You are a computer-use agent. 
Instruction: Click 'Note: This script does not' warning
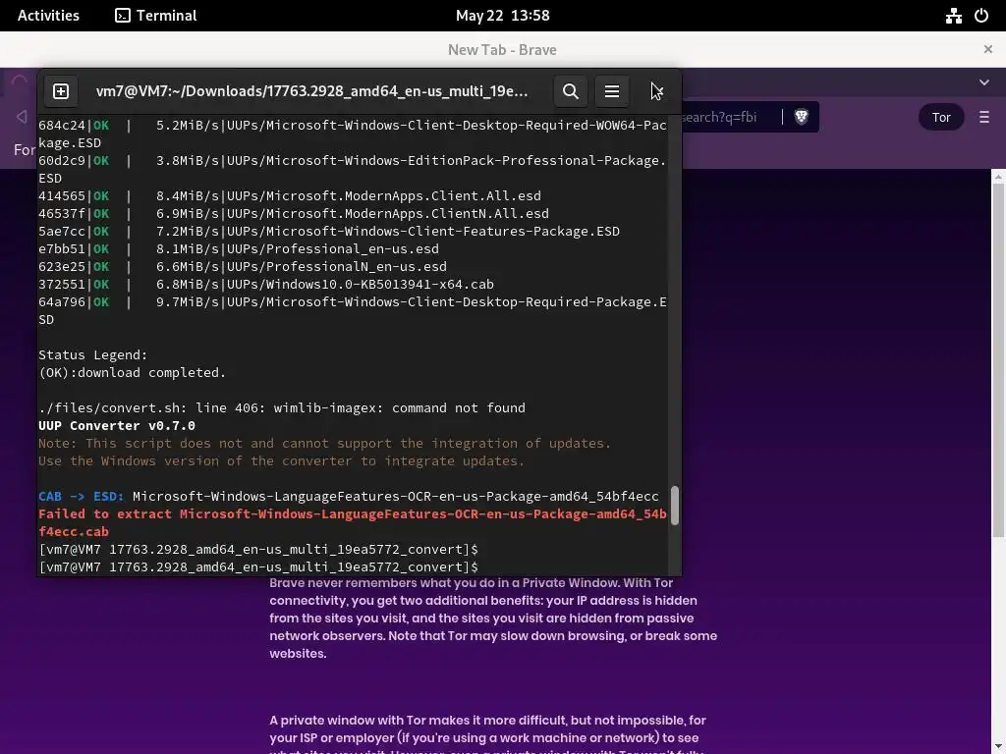[324, 443]
